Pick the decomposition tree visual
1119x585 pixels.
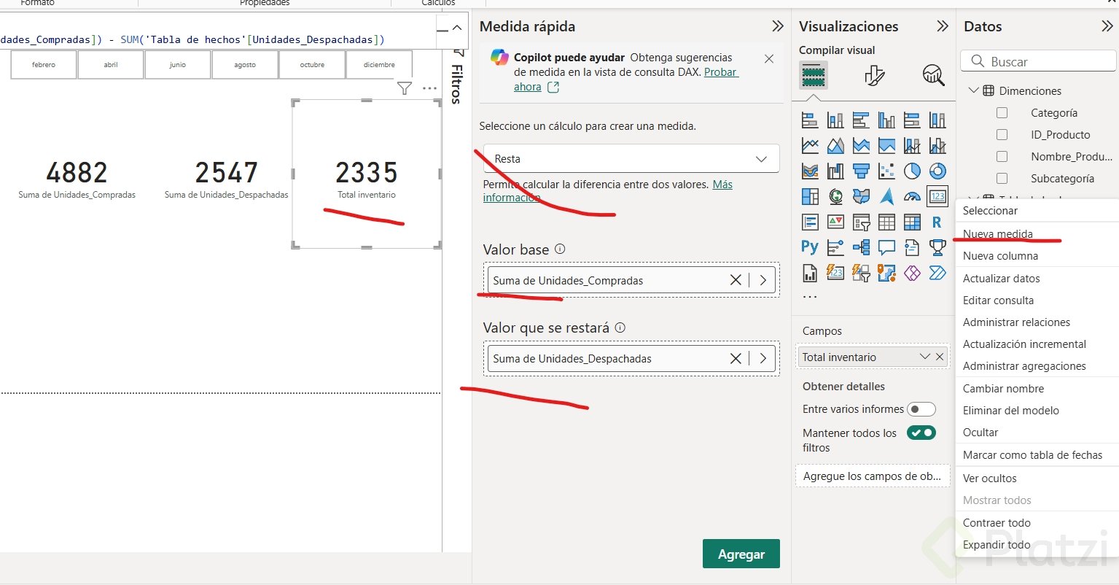[x=861, y=247]
